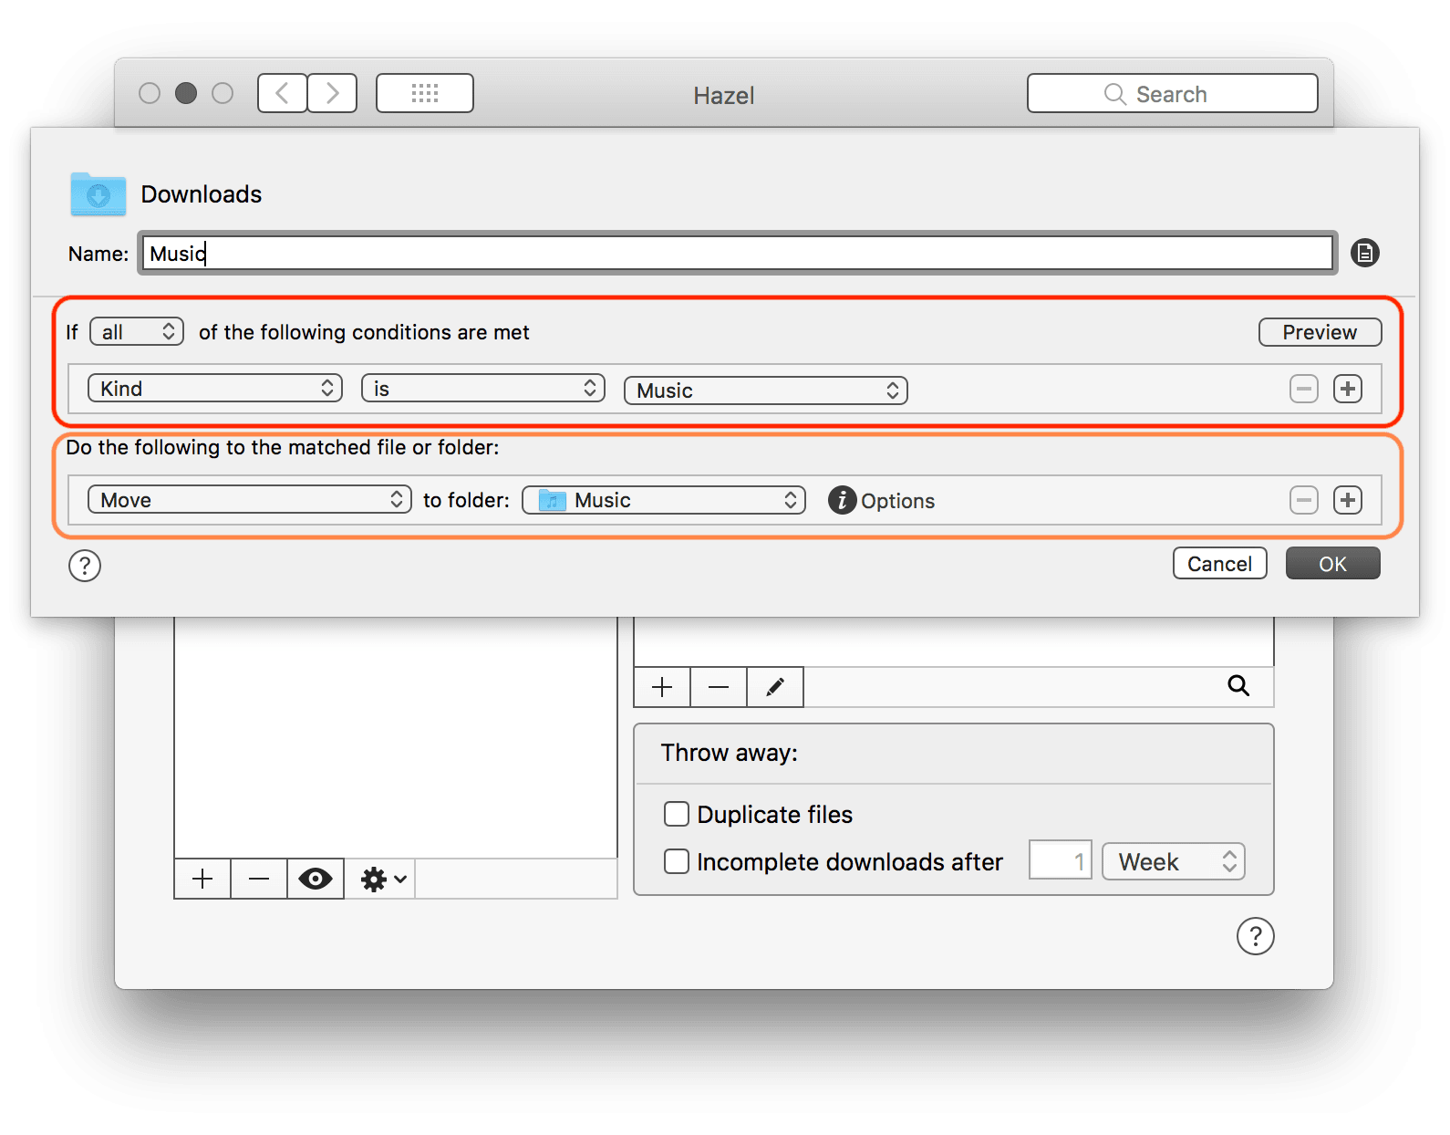
Task: Click the notes icon beside Name field
Action: coord(1364,253)
